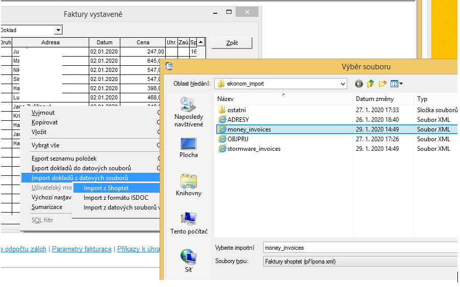This screenshot has height=287, width=460.
Task: Open Tento počítač shortcut
Action: [189, 223]
